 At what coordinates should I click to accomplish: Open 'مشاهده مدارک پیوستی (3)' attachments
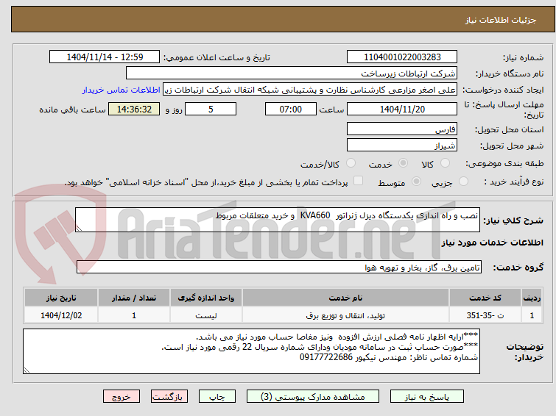point(313,397)
